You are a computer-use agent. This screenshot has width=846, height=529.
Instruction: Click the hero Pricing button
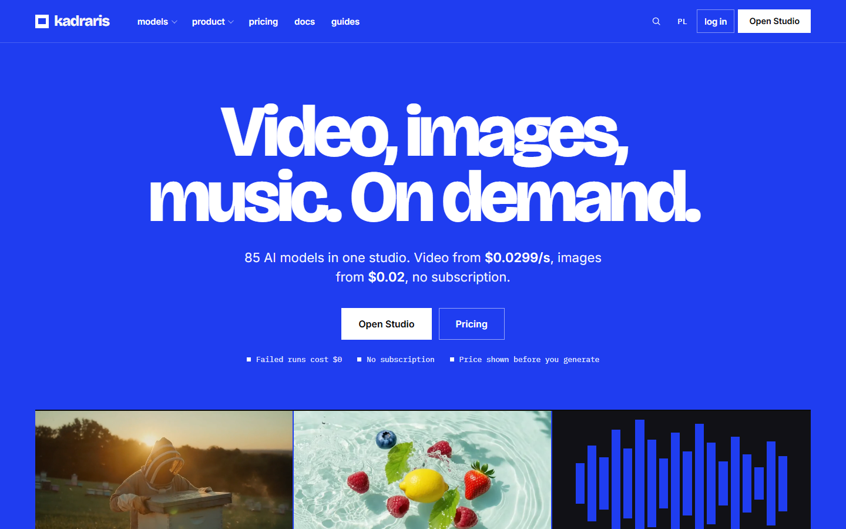click(472, 324)
